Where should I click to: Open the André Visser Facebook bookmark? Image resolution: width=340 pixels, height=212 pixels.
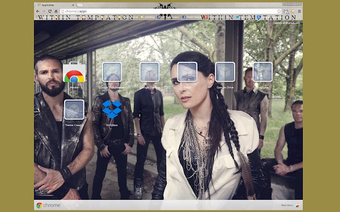(190, 17)
